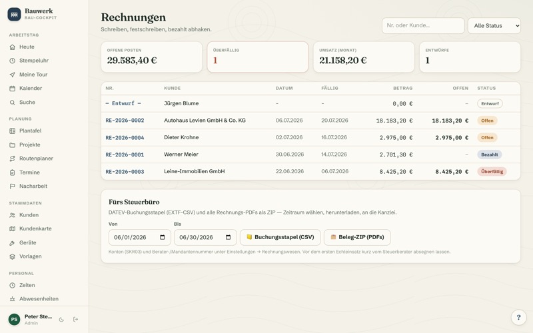The height and width of the screenshot is (333, 533).
Task: Click the Stempeluhr clock icon
Action: [12, 61]
